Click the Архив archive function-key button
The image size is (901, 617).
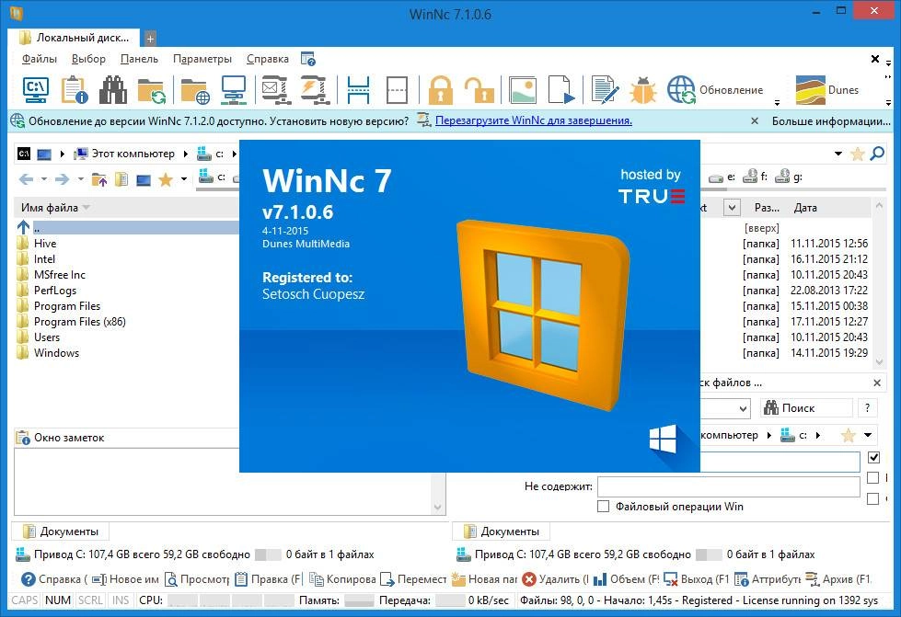839,579
